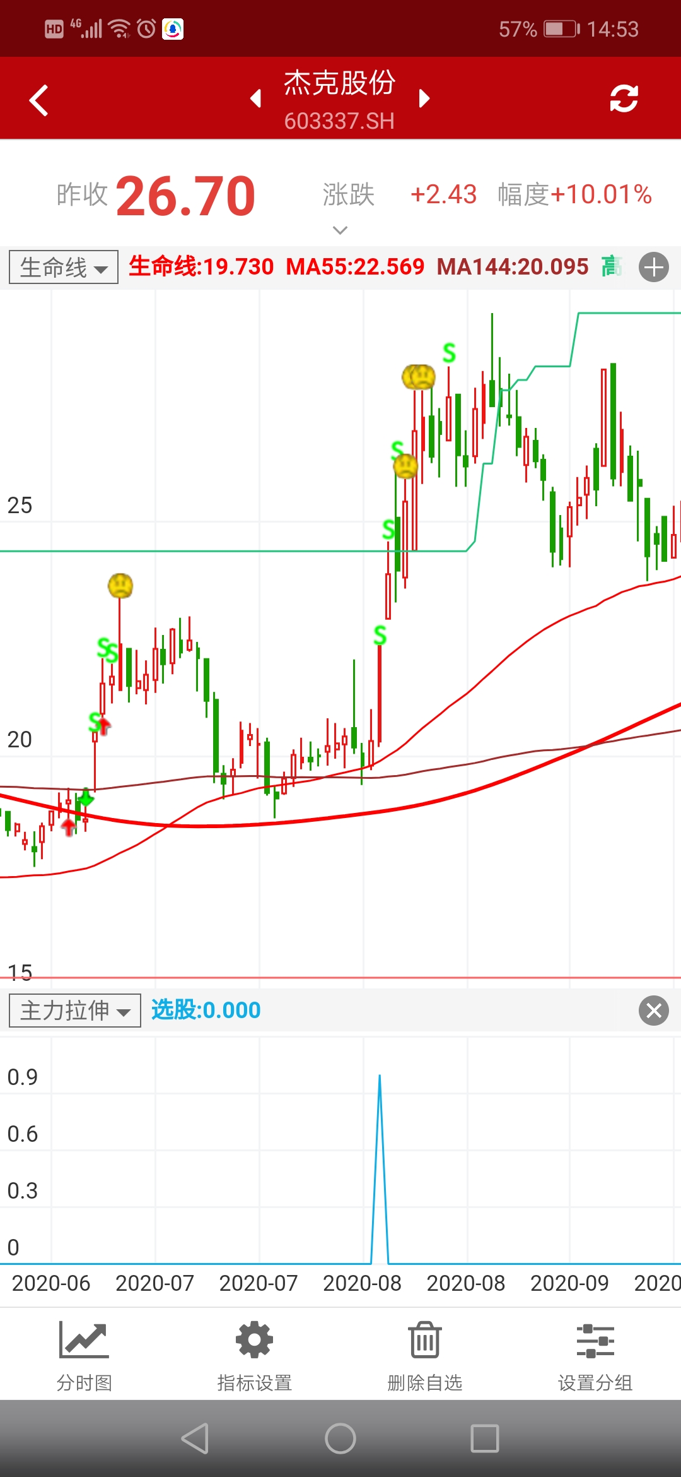Tap MA144:20.095 indicator value
Screen dimensions: 681x1477
pyautogui.click(x=513, y=266)
